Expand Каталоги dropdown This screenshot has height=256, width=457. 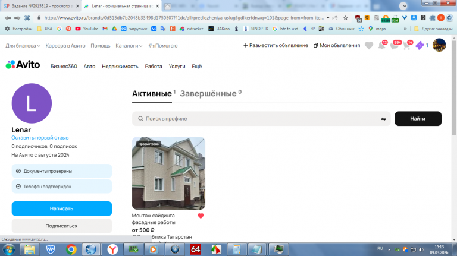pos(129,46)
